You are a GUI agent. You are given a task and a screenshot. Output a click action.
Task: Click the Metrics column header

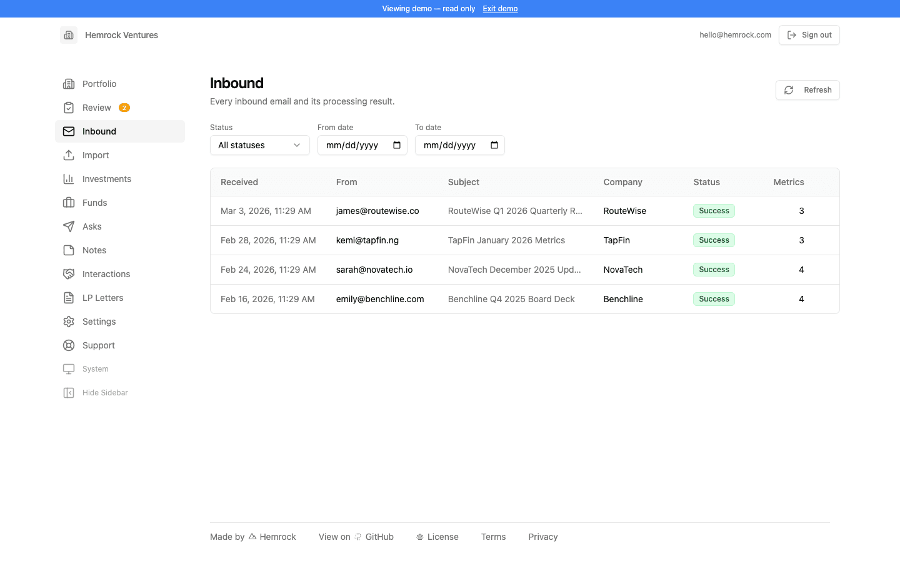789,182
